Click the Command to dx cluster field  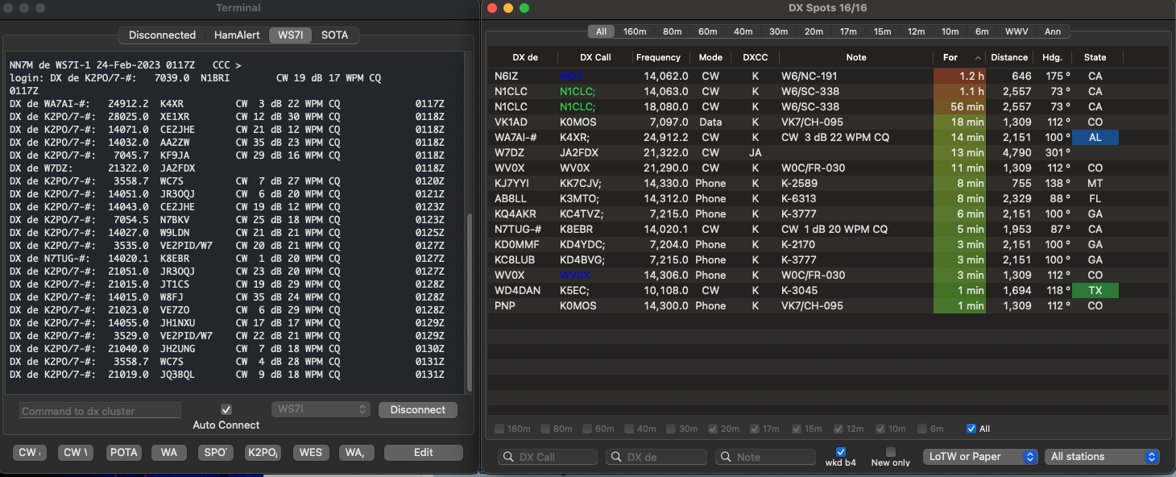100,411
